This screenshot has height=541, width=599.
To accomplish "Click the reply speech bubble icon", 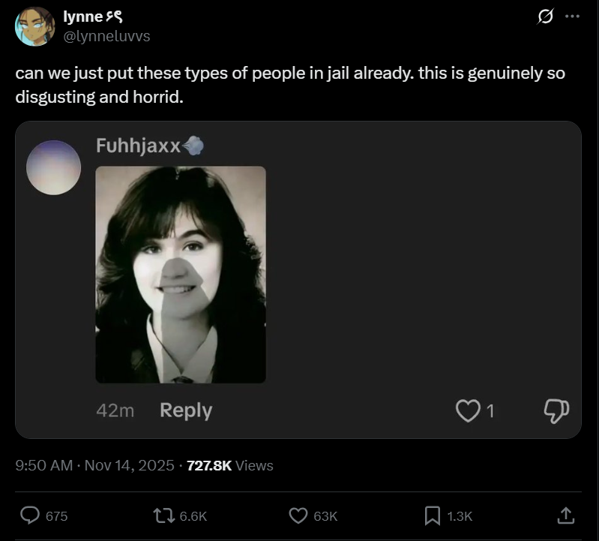I will point(30,515).
